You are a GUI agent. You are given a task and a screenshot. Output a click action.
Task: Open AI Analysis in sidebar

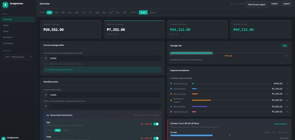(x=18, y=43)
